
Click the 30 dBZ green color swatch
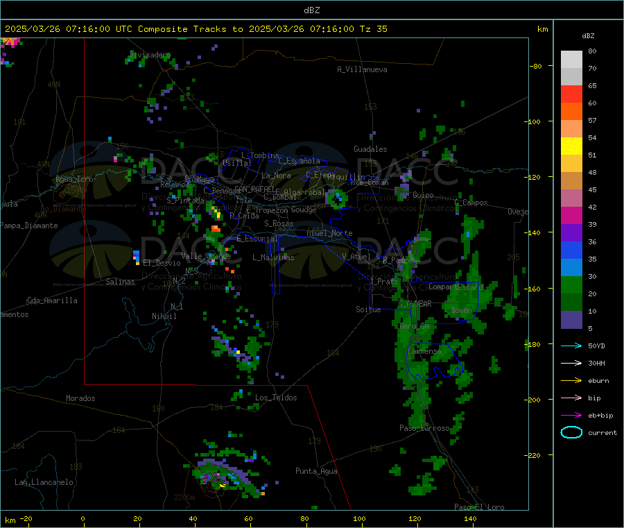coord(571,284)
